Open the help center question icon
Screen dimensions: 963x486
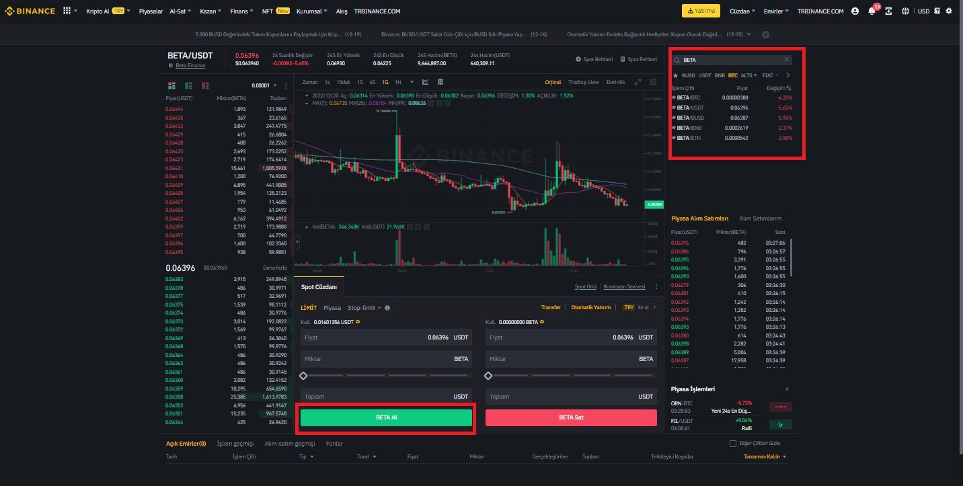click(938, 11)
